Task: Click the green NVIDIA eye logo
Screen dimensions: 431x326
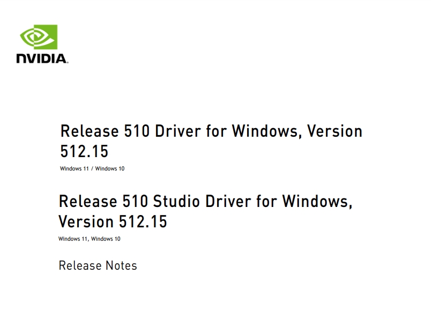Action: 39,37
